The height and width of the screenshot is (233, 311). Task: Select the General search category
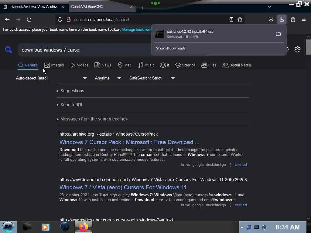point(28,65)
